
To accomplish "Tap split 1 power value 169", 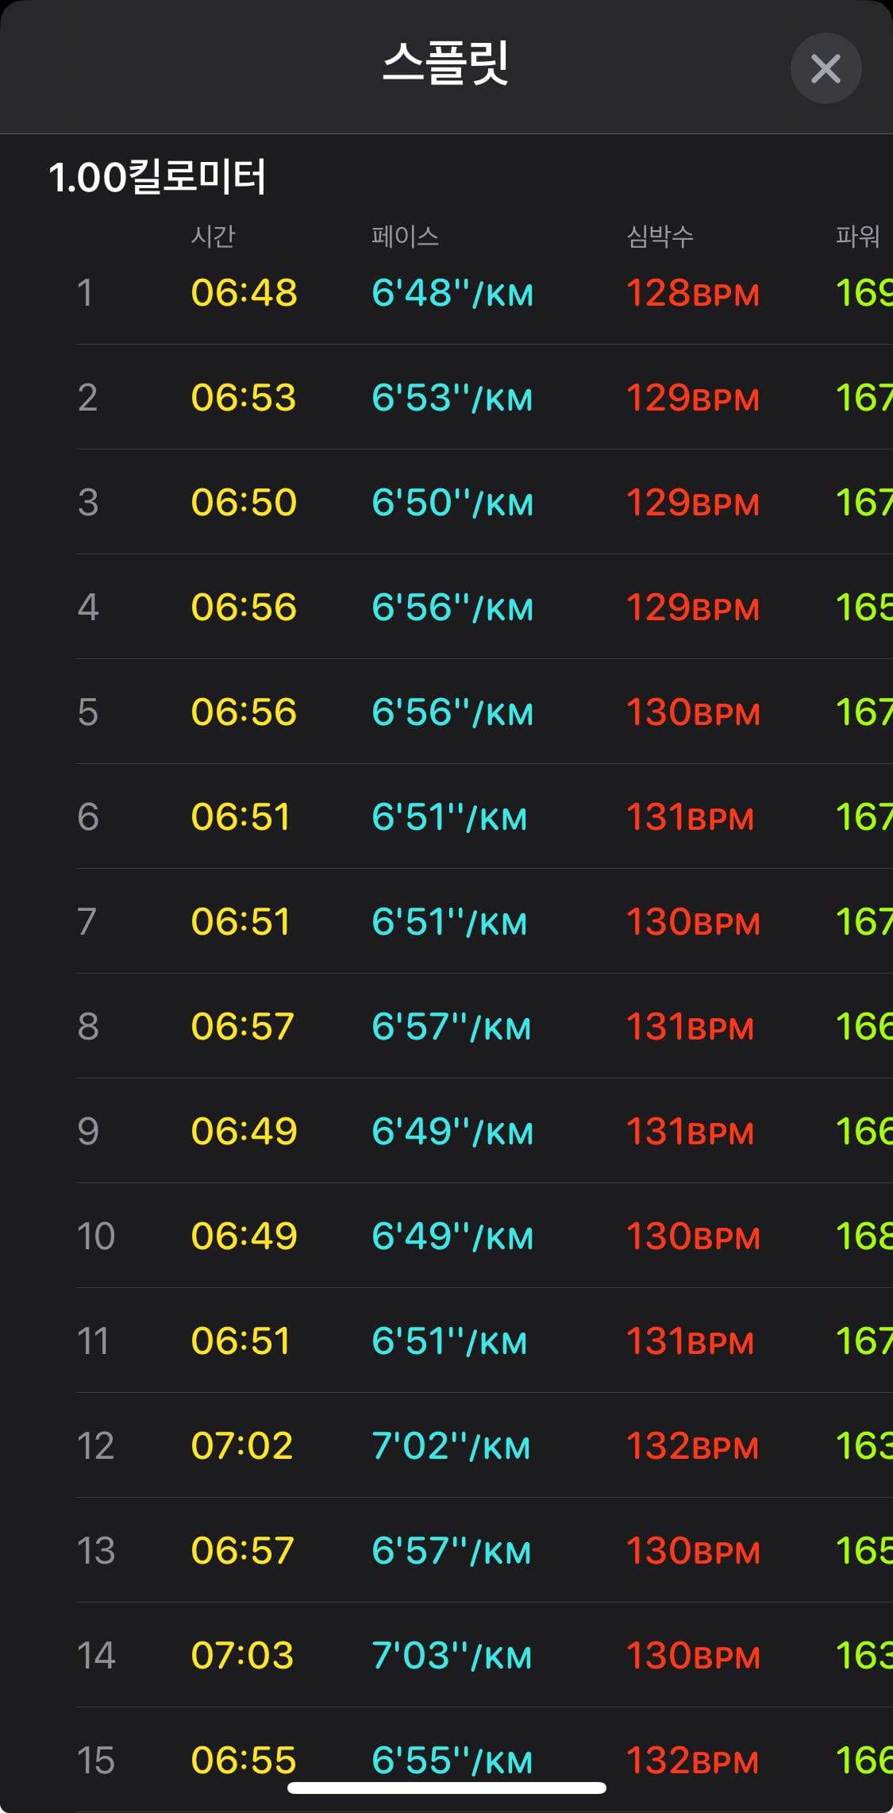I will 864,293.
